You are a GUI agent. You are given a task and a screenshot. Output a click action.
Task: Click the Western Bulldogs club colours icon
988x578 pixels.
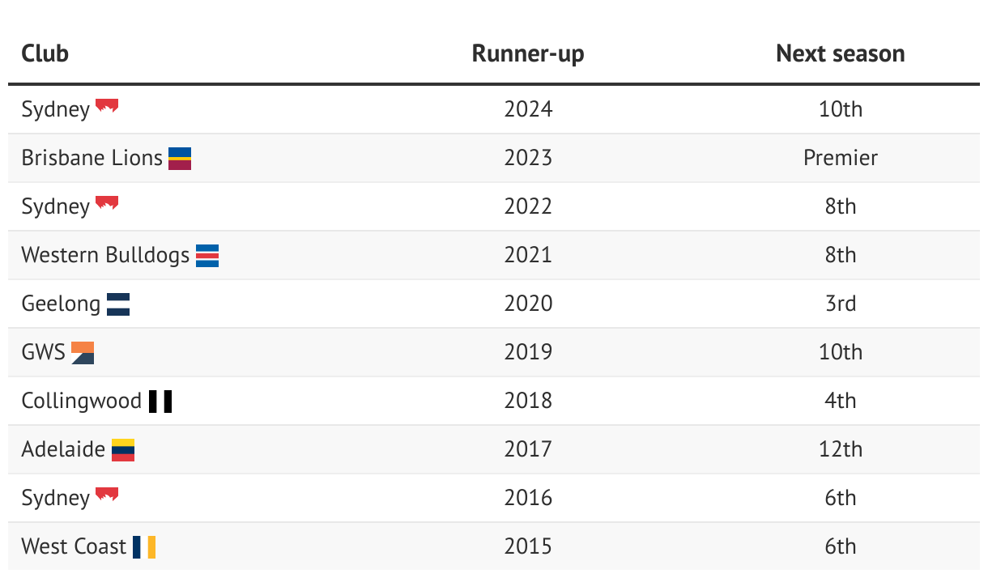coord(207,255)
